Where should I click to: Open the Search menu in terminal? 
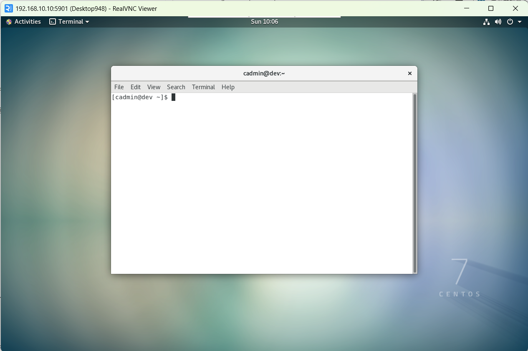click(x=176, y=87)
